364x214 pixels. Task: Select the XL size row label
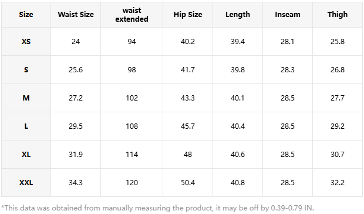point(26,155)
